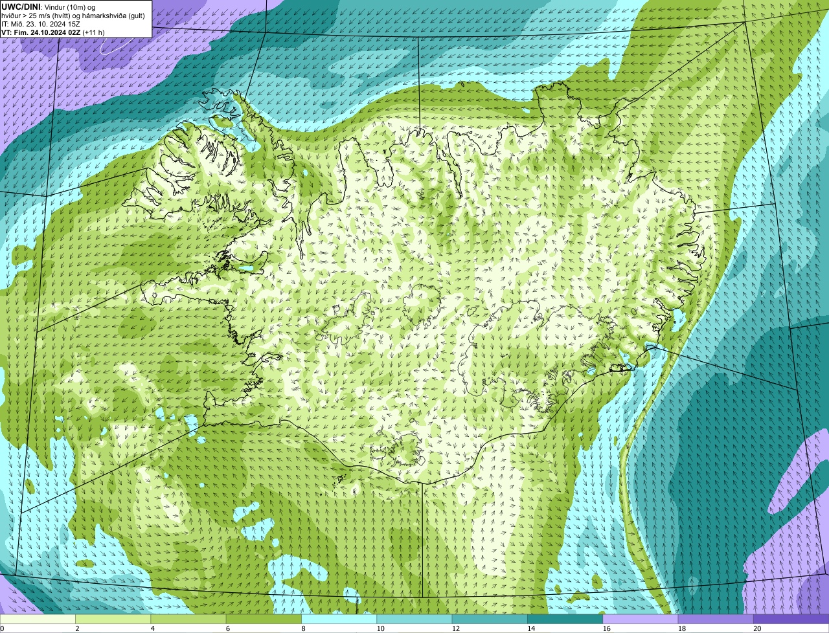Click the legend scale label "20"

tap(757, 628)
